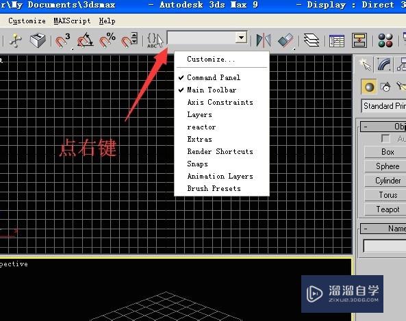Collapse the Object Type rollout

click(383, 127)
